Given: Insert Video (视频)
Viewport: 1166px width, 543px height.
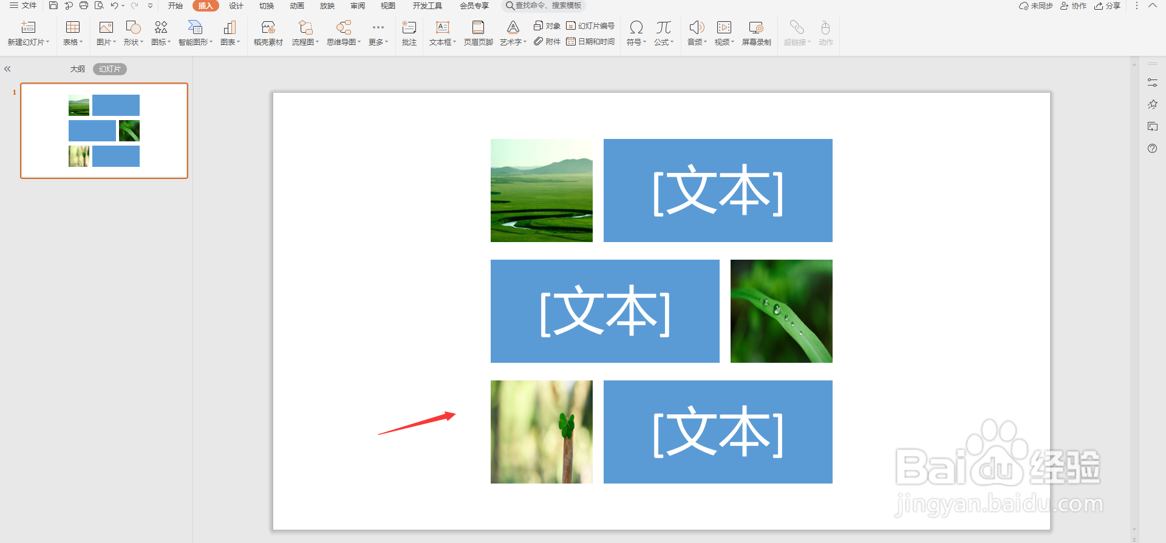Looking at the screenshot, I should pos(724,27).
